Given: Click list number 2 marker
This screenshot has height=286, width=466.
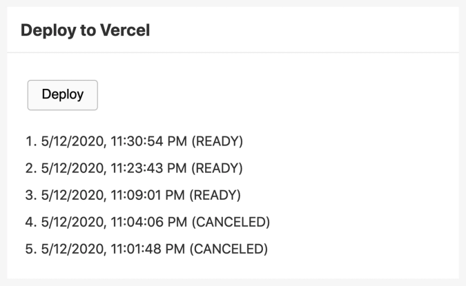Looking at the screenshot, I should (31, 168).
